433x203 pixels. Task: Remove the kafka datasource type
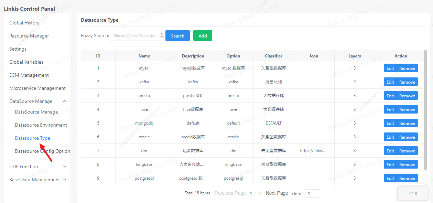coord(408,82)
